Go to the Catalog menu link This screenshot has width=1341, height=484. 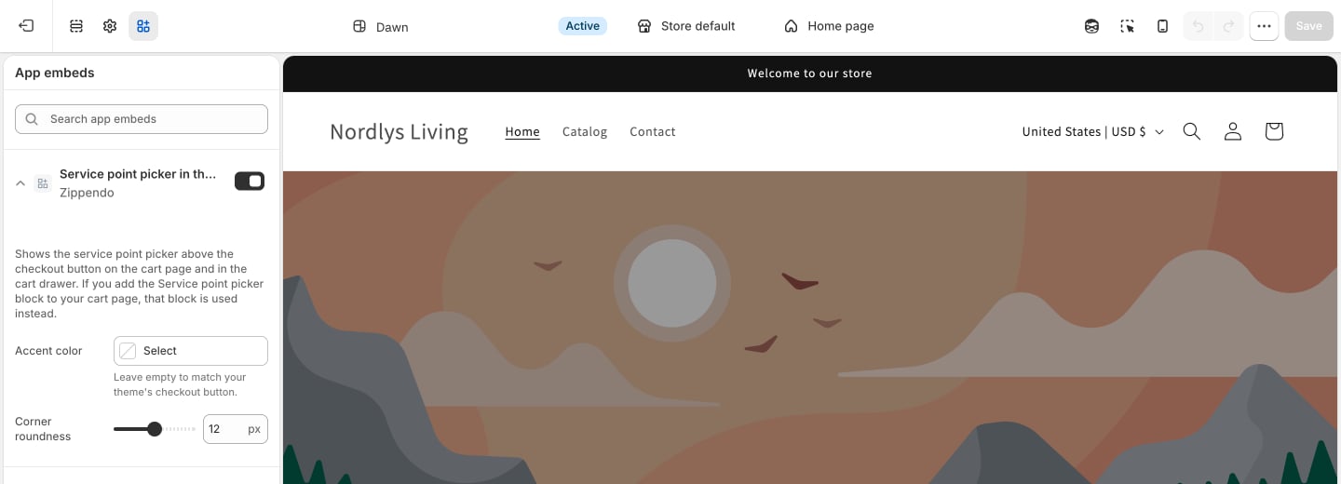click(585, 131)
